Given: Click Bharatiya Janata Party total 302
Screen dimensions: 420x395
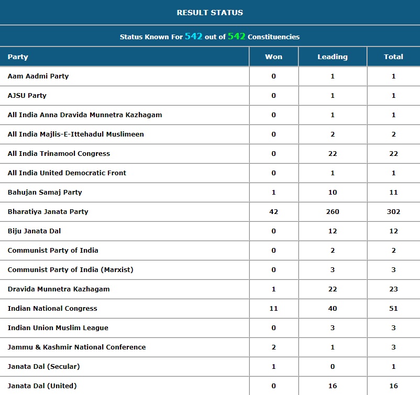Looking at the screenshot, I should 393,212.
